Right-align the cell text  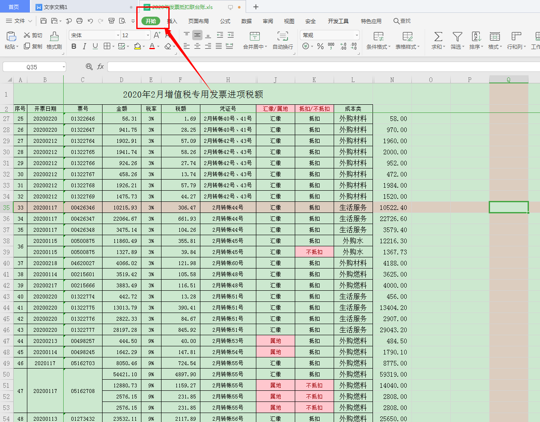tap(208, 46)
